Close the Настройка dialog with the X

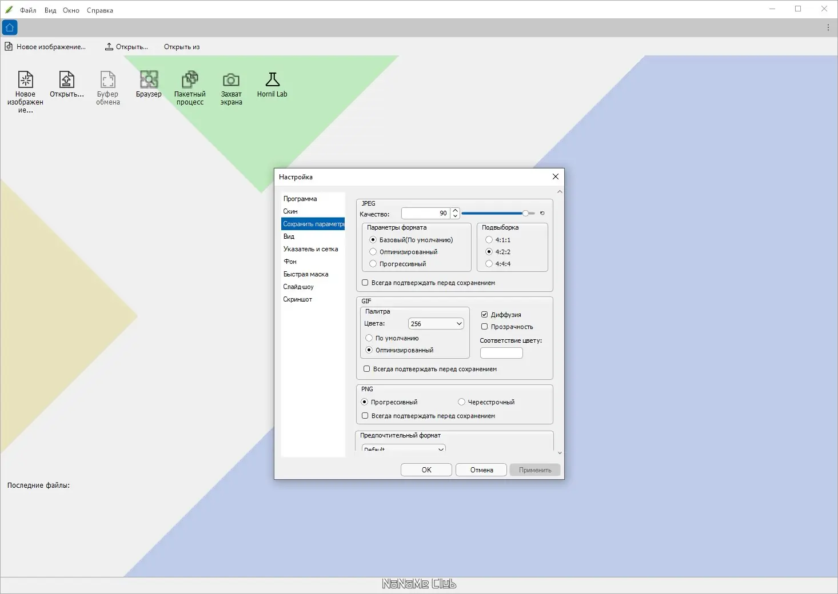click(555, 176)
